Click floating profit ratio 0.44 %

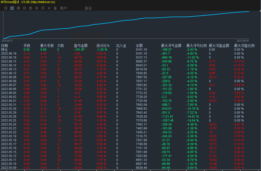click(239, 69)
